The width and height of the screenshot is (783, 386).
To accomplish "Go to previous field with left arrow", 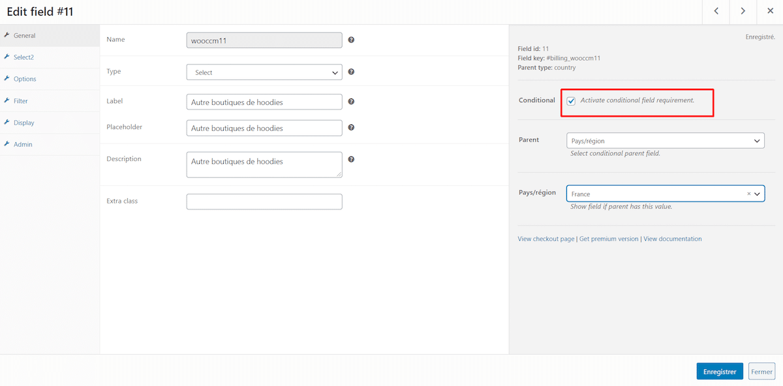I will [x=716, y=11].
